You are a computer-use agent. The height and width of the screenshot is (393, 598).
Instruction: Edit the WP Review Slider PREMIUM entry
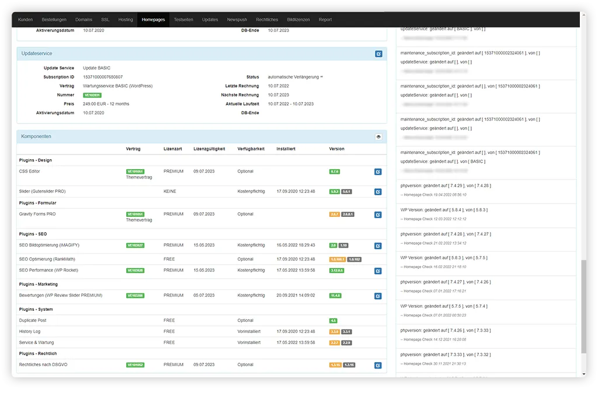pos(378,296)
